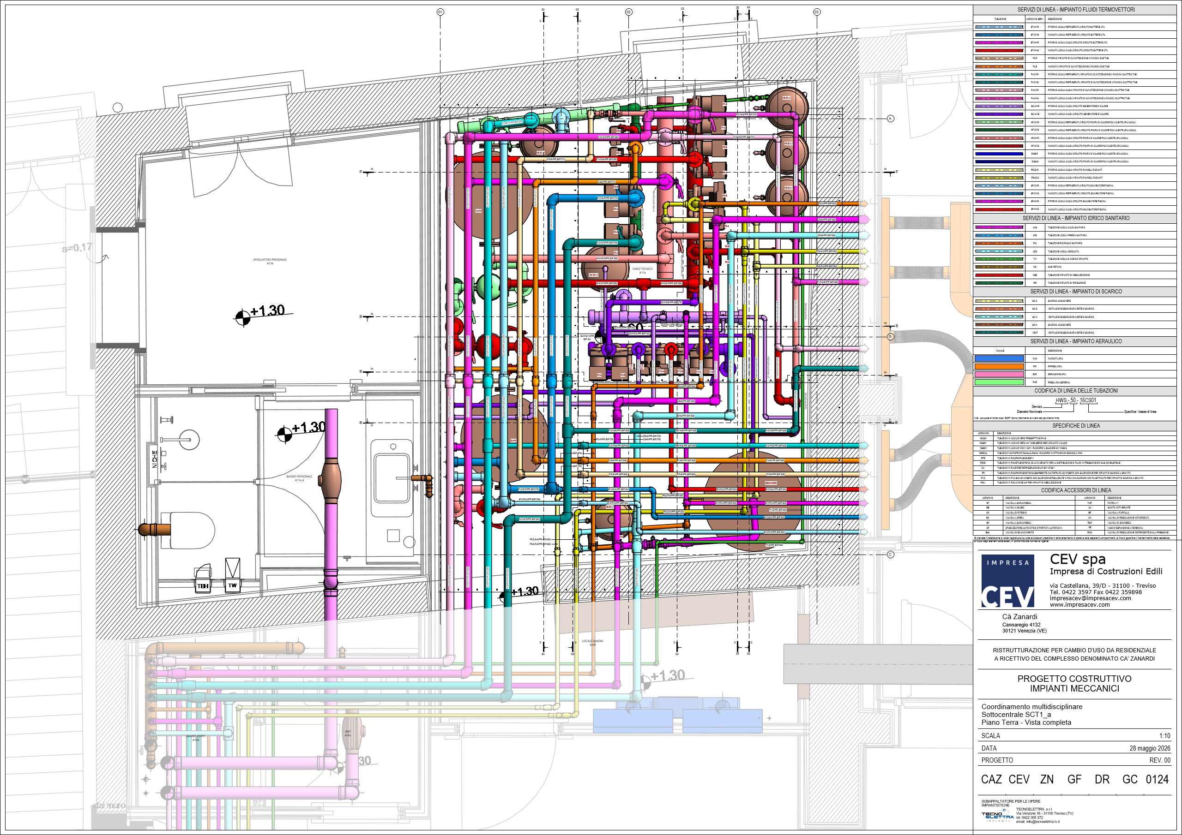Select grid bubble A on right side
This screenshot has height=835, width=1182.
click(x=890, y=119)
